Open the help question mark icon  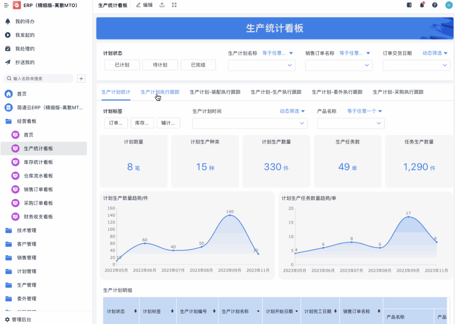pyautogui.click(x=435, y=5)
